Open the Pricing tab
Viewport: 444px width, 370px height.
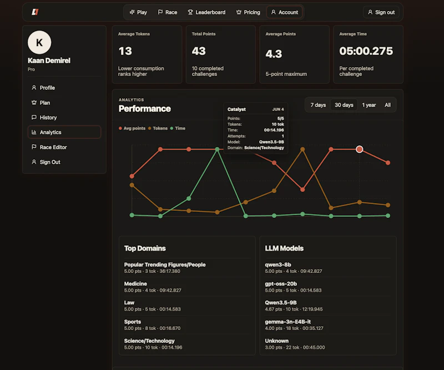click(x=248, y=12)
